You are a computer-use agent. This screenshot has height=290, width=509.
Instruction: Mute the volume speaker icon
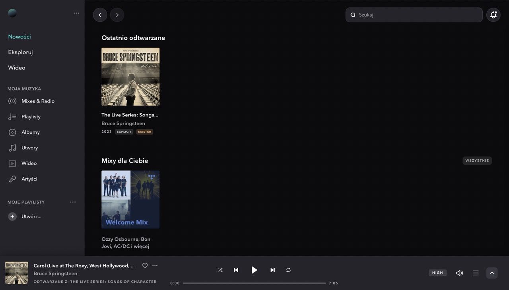click(459, 273)
